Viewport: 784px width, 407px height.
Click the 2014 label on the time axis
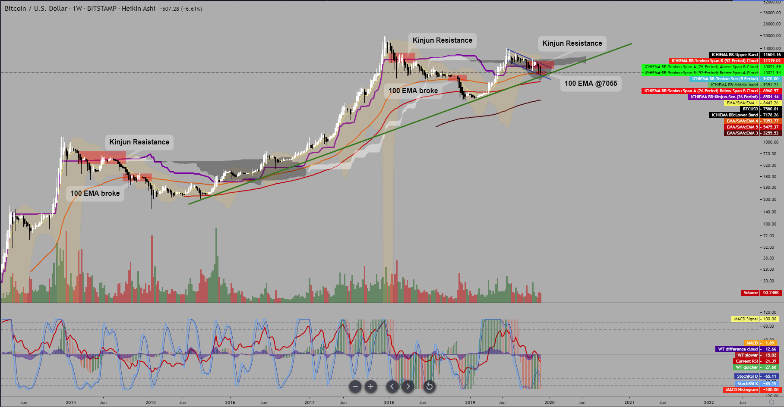click(71, 403)
